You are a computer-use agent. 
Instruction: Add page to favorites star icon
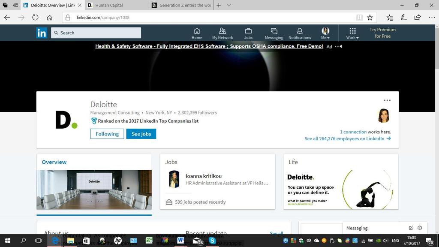pyautogui.click(x=370, y=17)
